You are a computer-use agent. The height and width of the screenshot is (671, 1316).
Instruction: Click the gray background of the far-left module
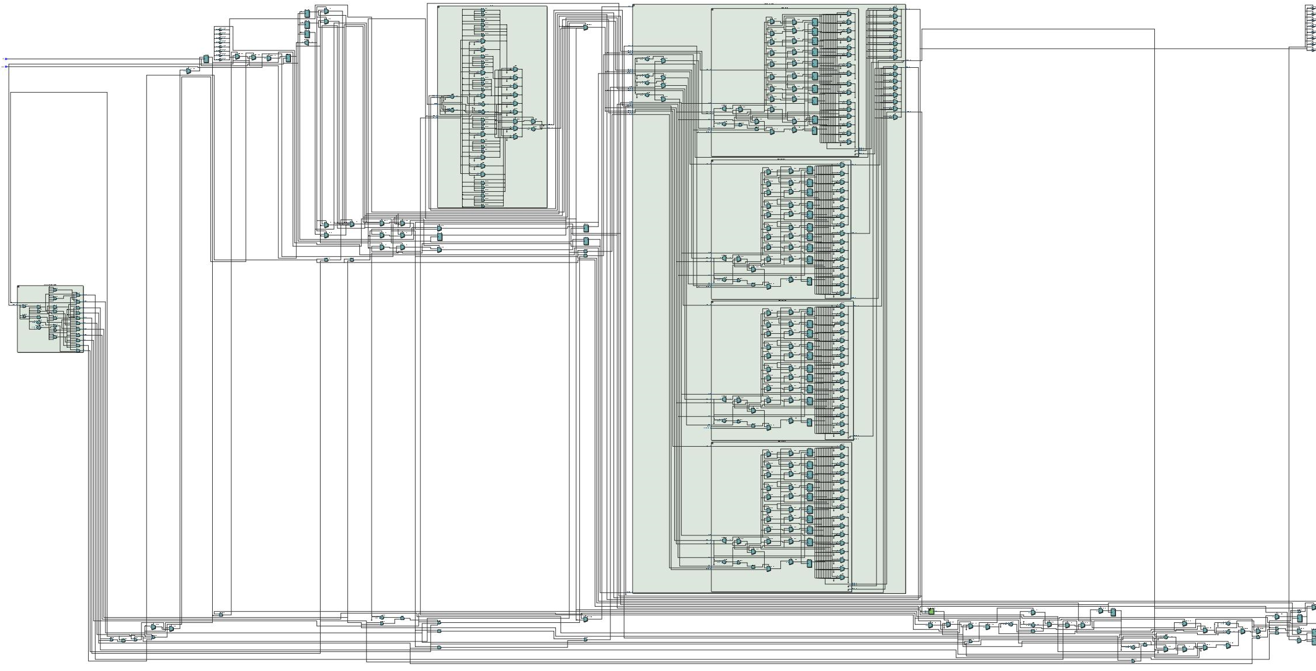[x=29, y=342]
